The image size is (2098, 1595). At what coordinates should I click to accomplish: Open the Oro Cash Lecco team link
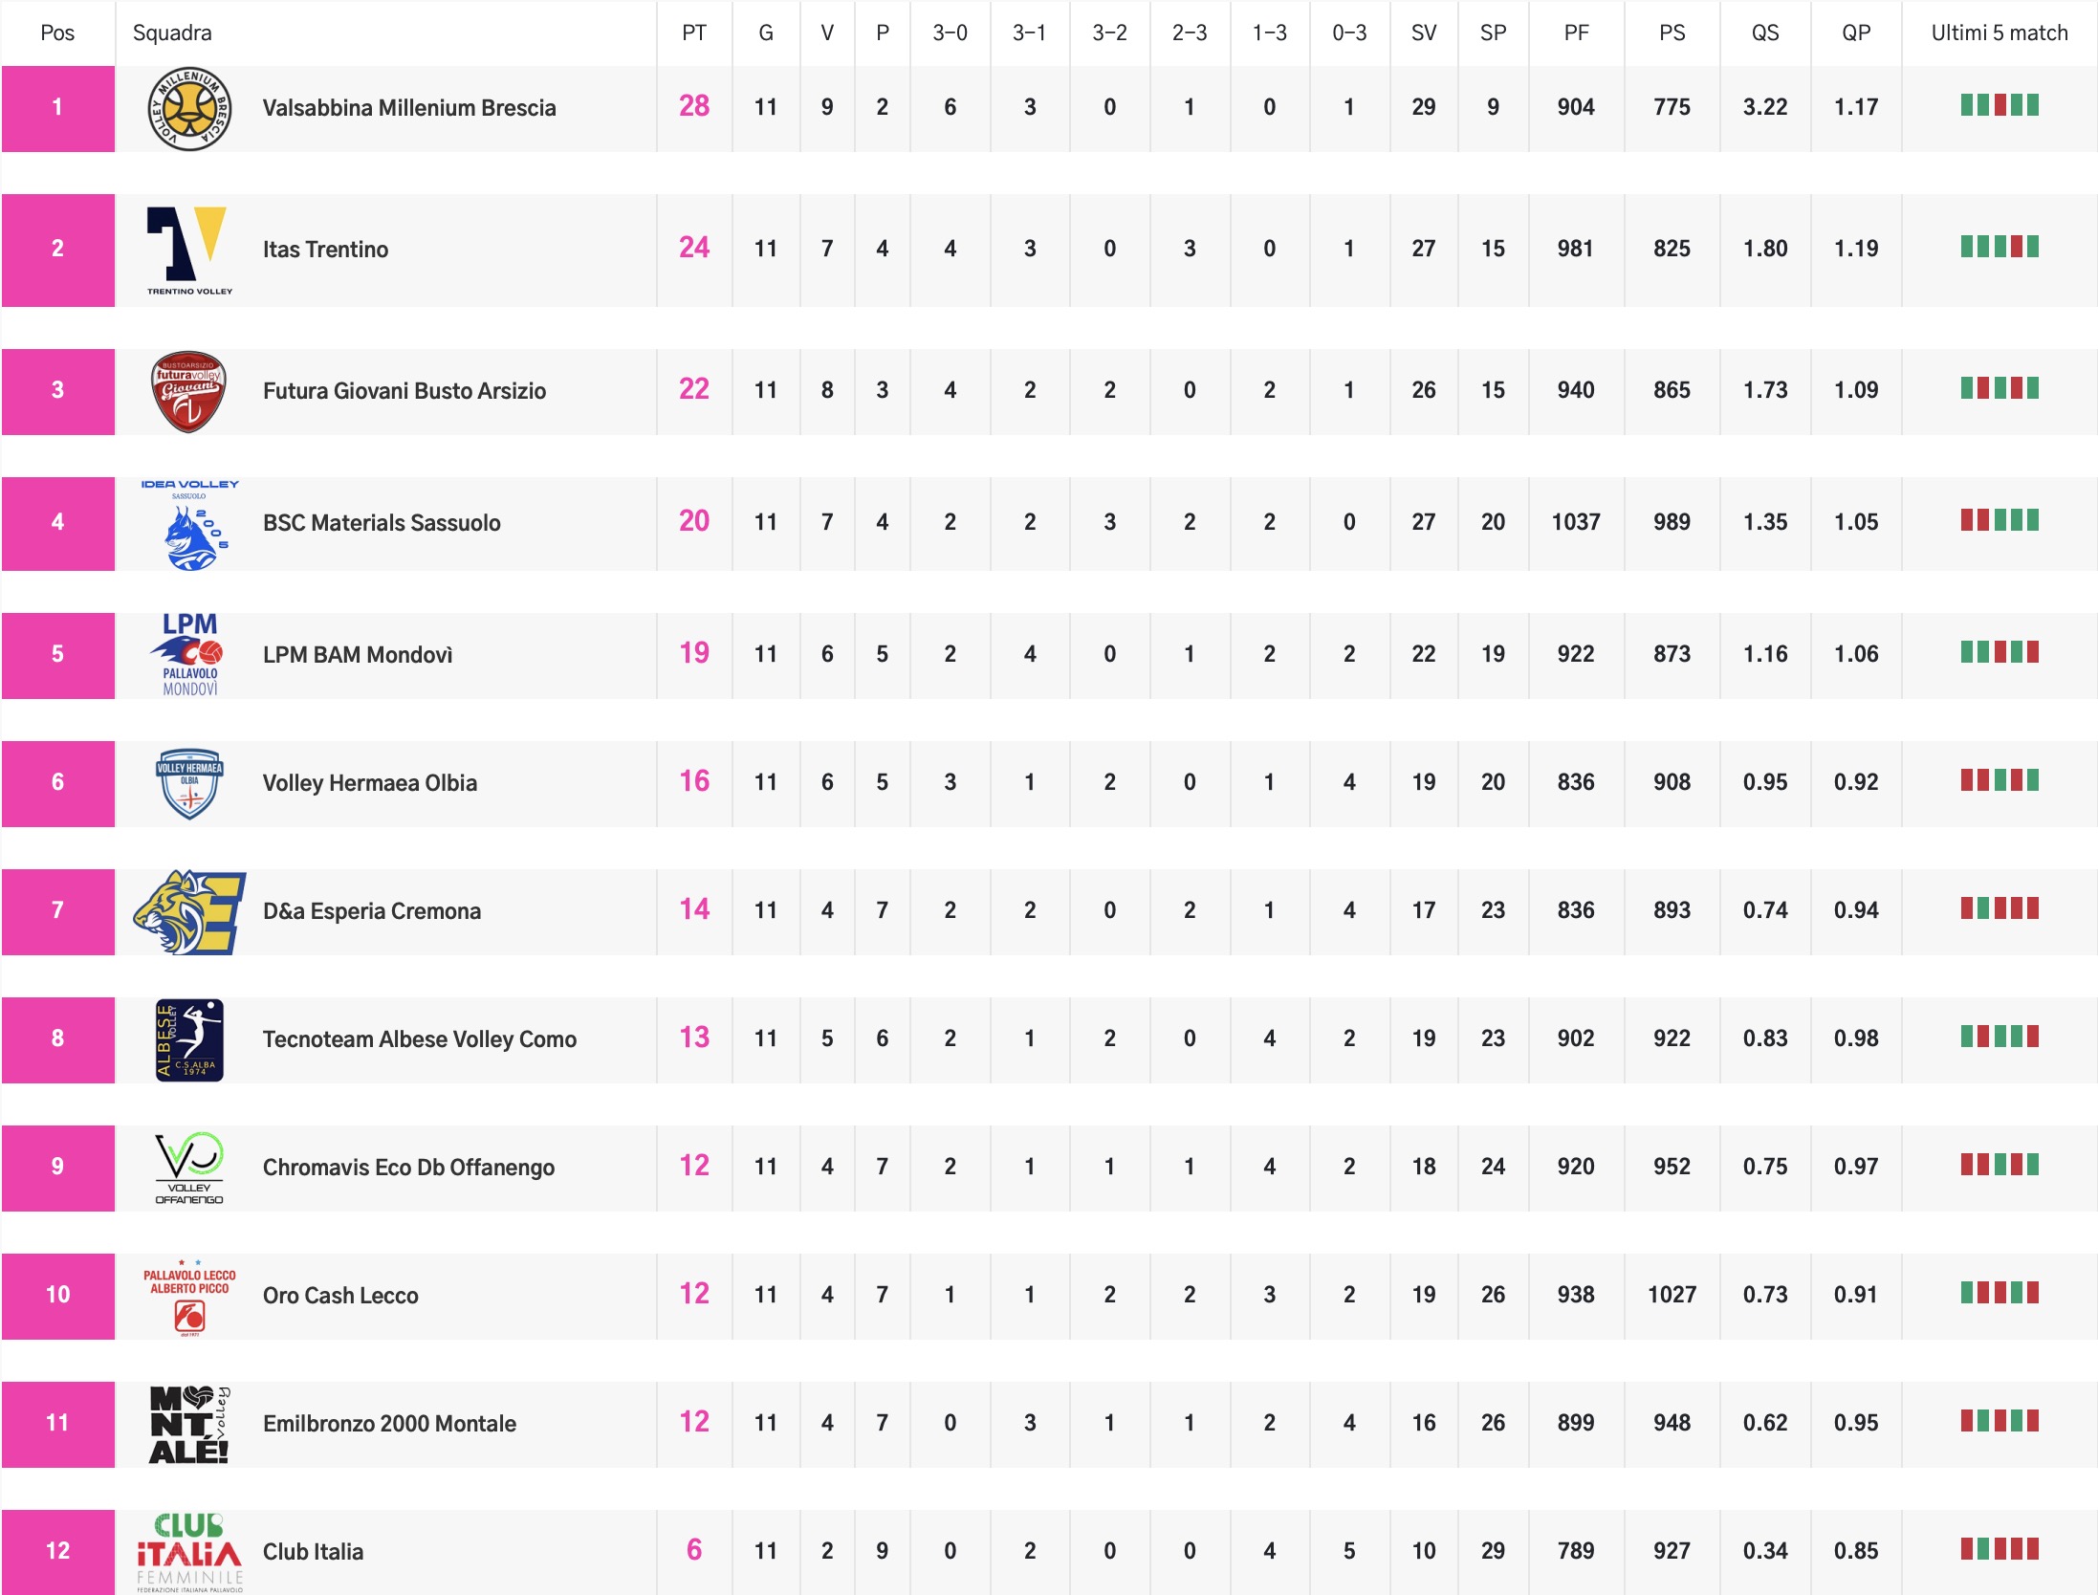coord(340,1296)
